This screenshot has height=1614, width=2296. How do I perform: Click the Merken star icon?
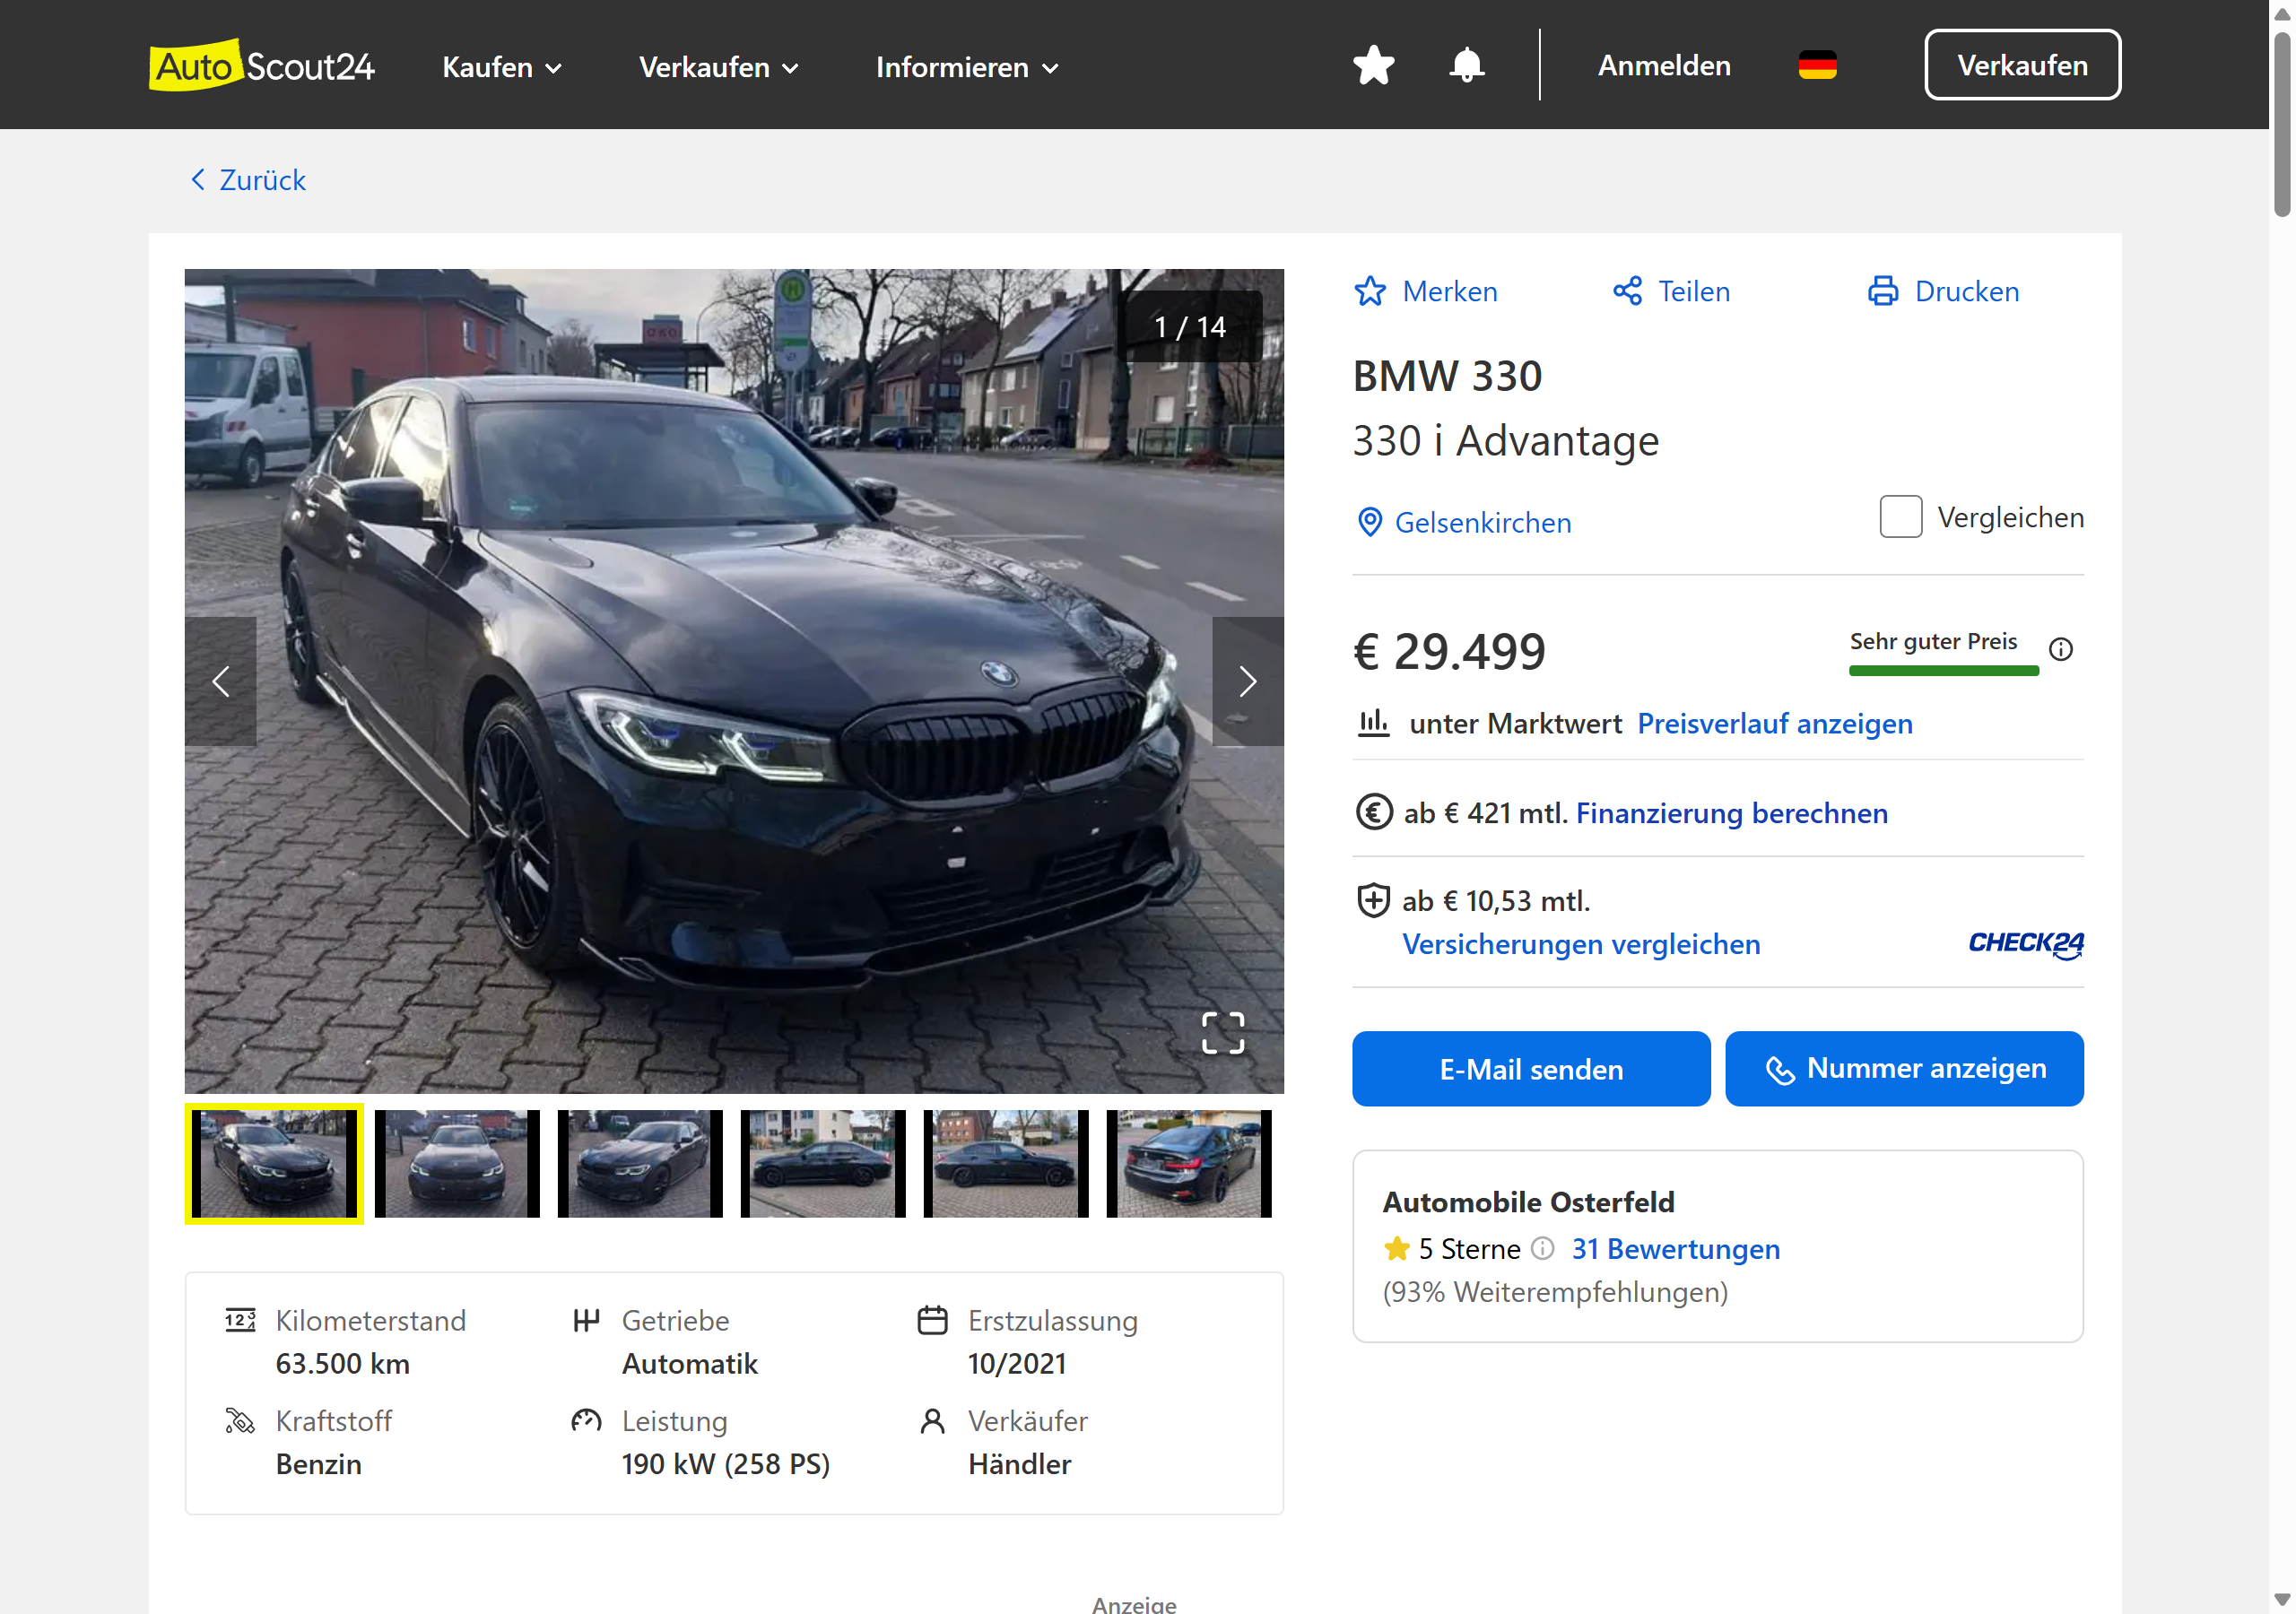pos(1370,291)
